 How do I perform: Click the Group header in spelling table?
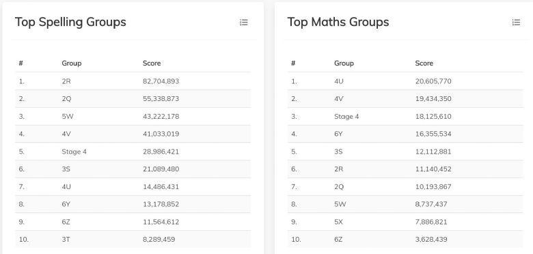[71, 63]
